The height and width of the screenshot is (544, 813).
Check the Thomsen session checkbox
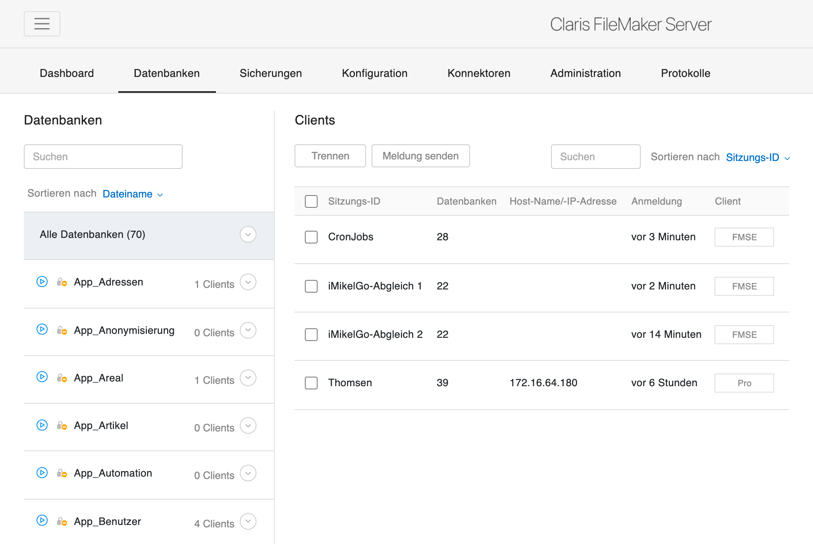coord(311,383)
